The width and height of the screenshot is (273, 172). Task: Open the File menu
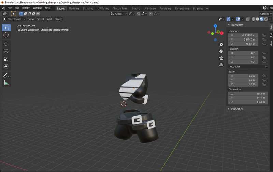coord(10,8)
